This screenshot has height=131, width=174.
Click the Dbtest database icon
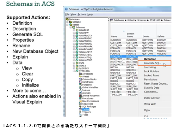[71, 25]
